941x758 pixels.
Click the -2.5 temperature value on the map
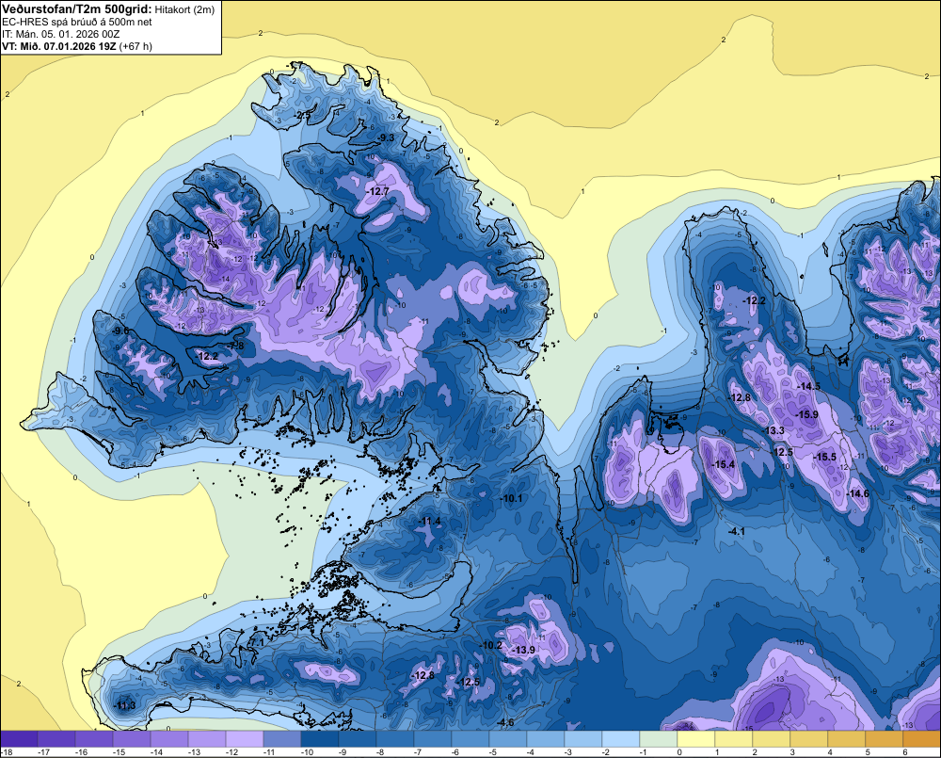(302, 115)
